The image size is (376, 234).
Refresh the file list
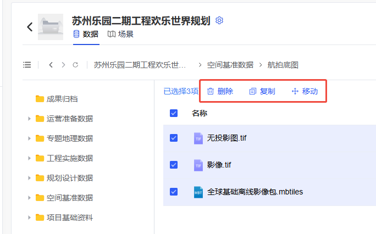click(x=75, y=65)
